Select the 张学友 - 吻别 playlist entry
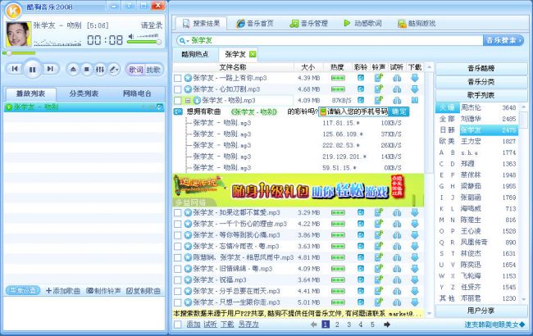The image size is (533, 336). click(x=84, y=107)
